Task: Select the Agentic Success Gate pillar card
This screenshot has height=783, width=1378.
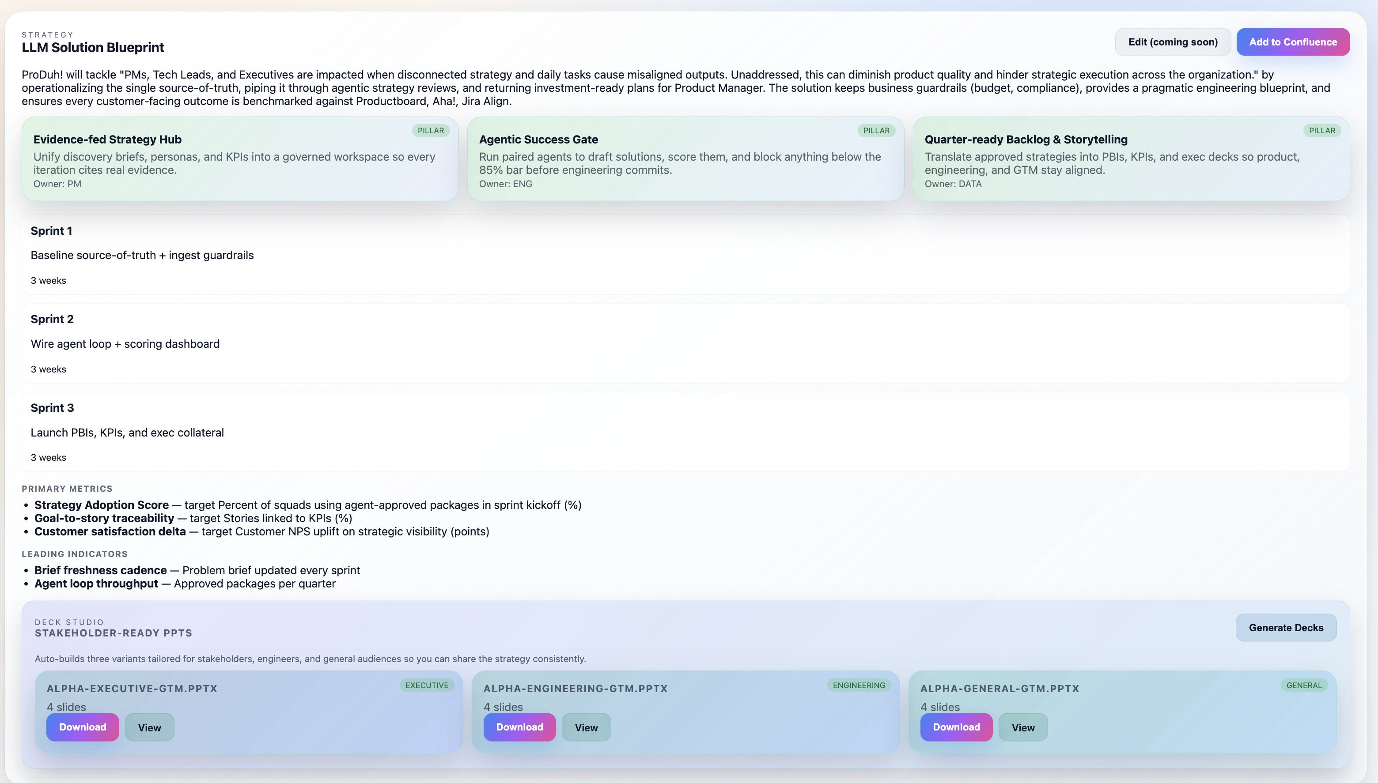Action: click(x=685, y=159)
